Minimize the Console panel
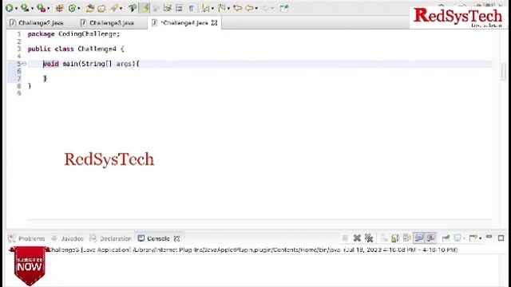Viewport: 511px width, 287px height. (489, 238)
